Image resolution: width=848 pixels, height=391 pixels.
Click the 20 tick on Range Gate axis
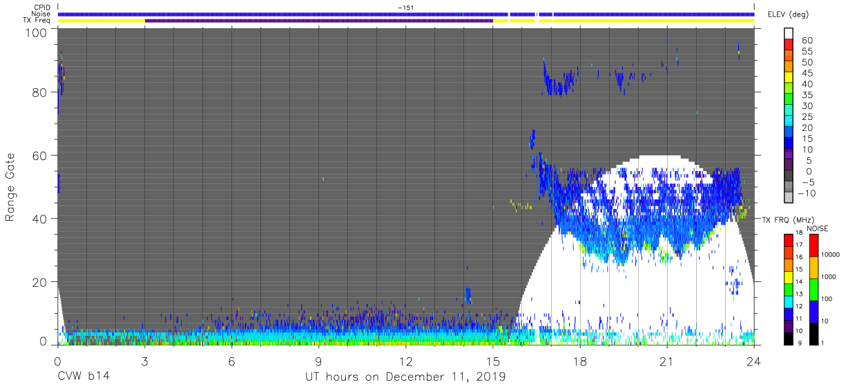click(x=41, y=282)
